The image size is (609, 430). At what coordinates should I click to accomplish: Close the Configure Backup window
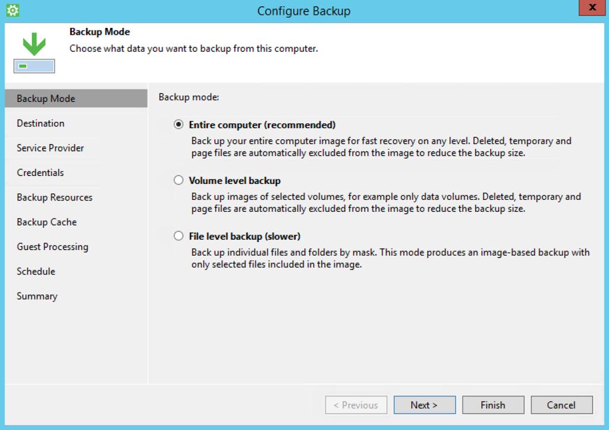592,7
